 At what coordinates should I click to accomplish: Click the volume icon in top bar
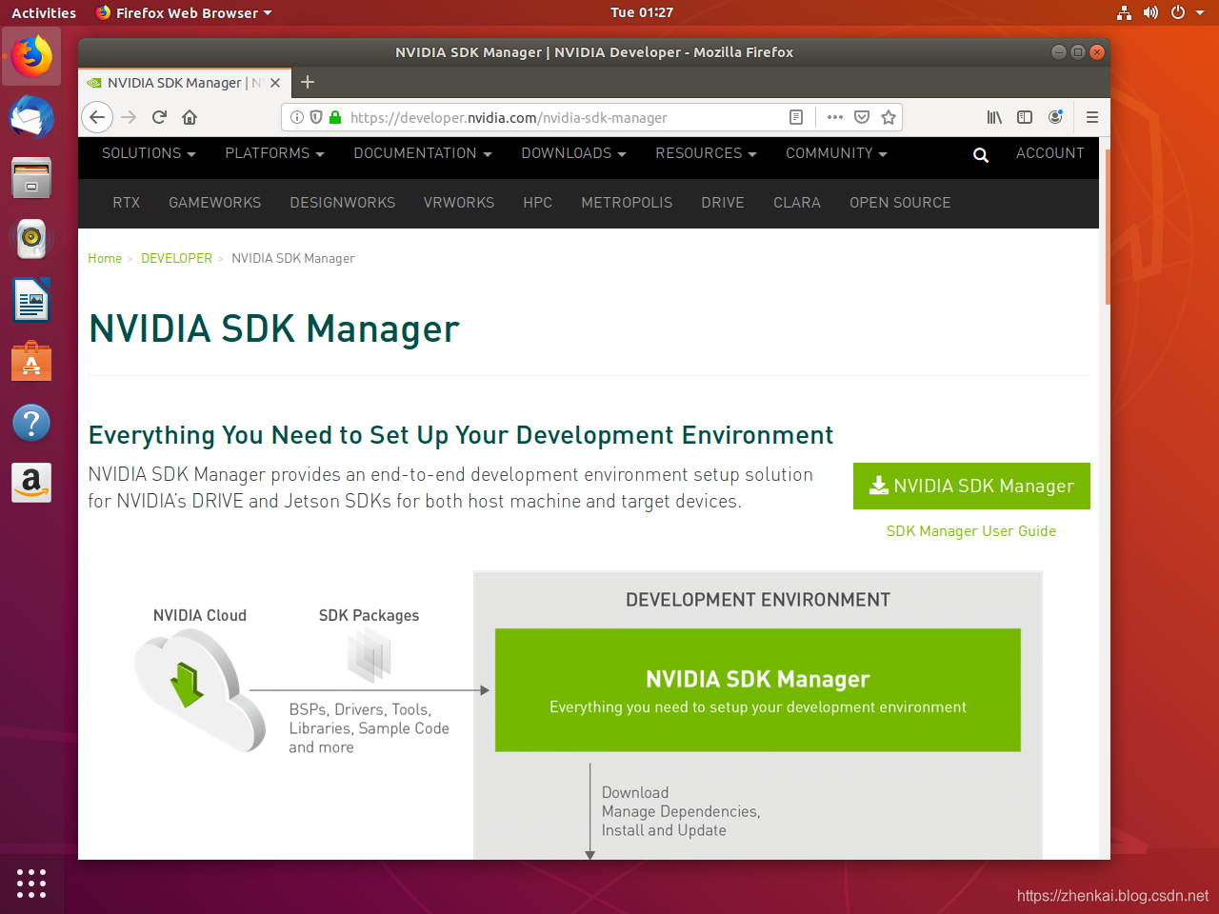pos(1150,12)
